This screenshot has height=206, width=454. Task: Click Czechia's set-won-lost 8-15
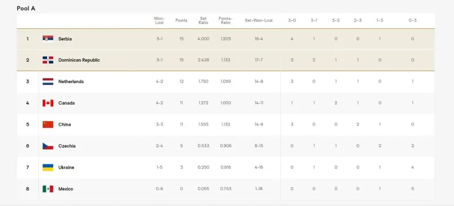(259, 146)
